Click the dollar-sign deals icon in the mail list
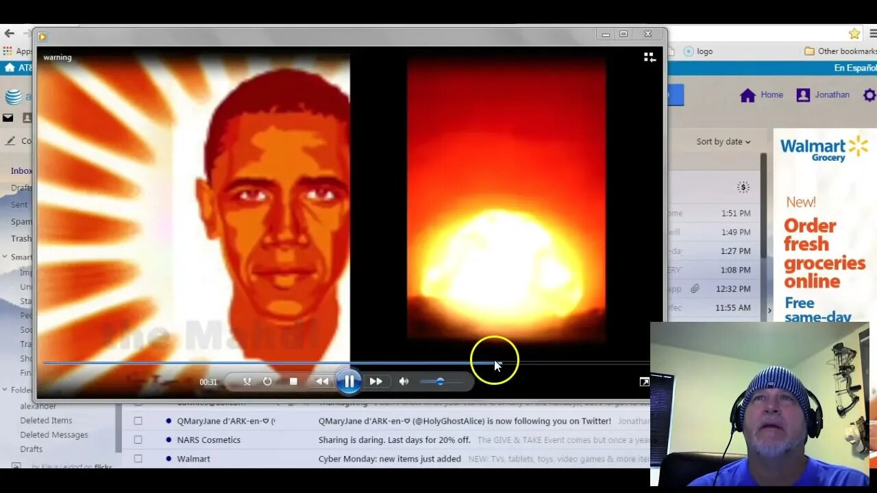The width and height of the screenshot is (877, 493). pyautogui.click(x=743, y=187)
